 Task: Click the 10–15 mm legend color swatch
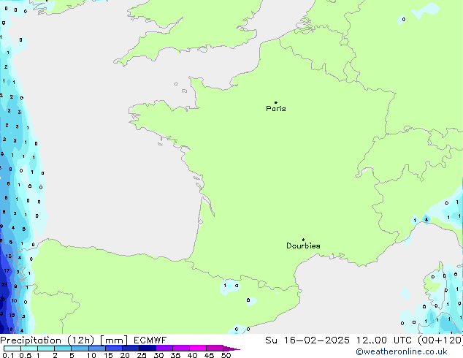click(x=97, y=349)
